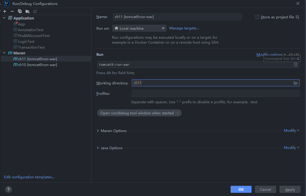Click the Sort Configurations icon

click(35, 11)
